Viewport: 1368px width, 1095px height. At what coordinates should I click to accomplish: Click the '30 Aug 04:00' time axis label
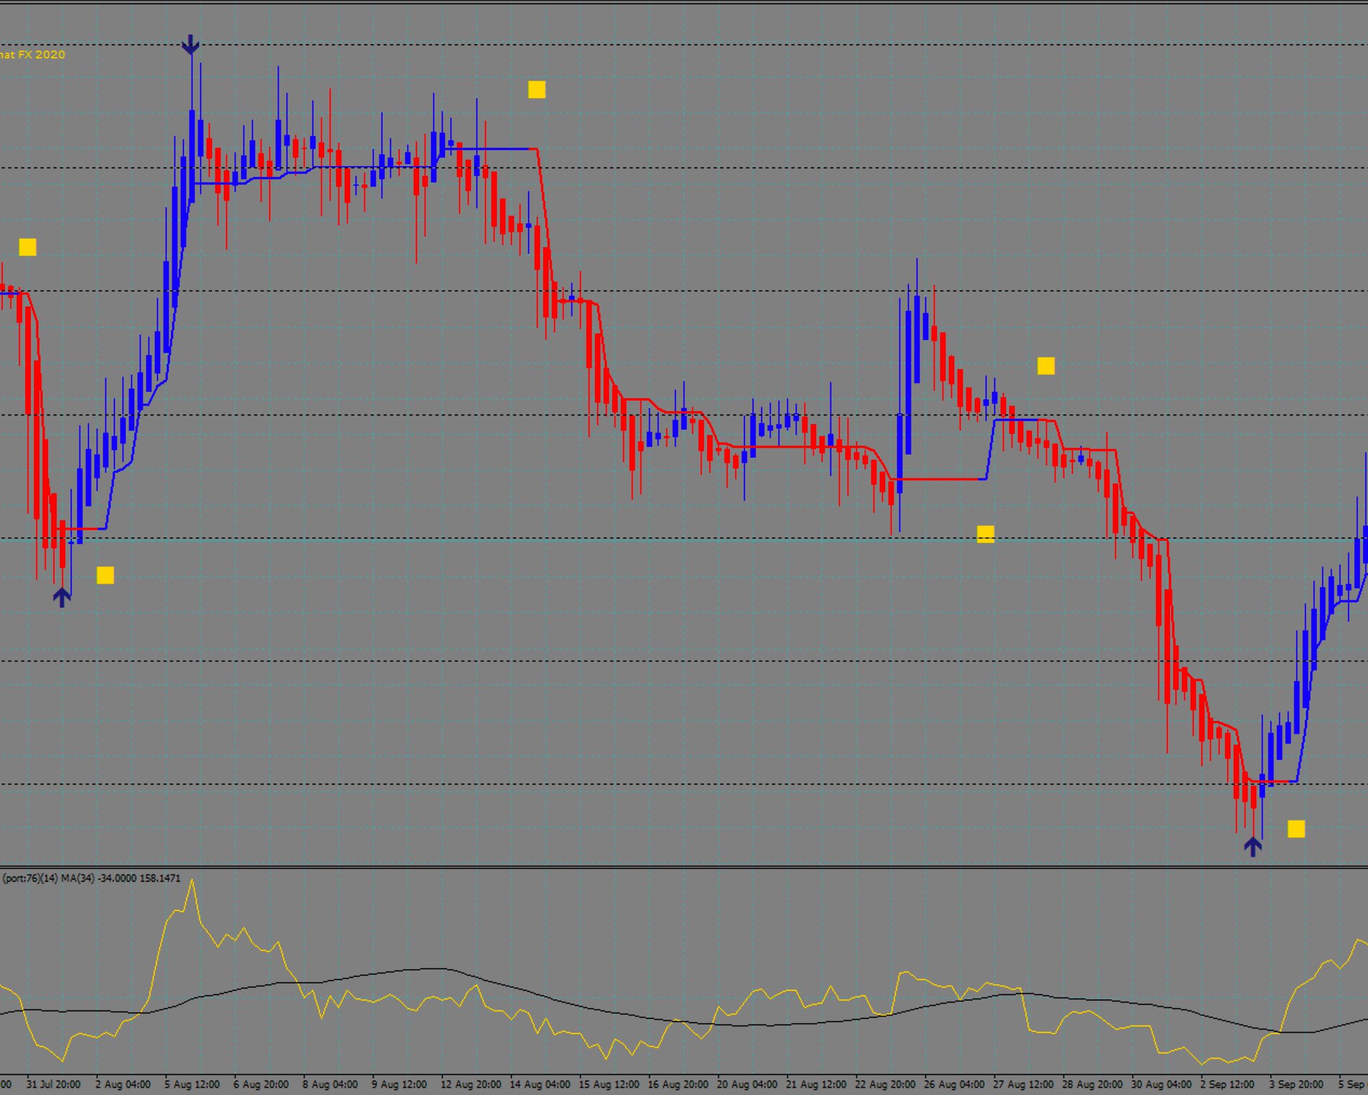pyautogui.click(x=1161, y=1084)
